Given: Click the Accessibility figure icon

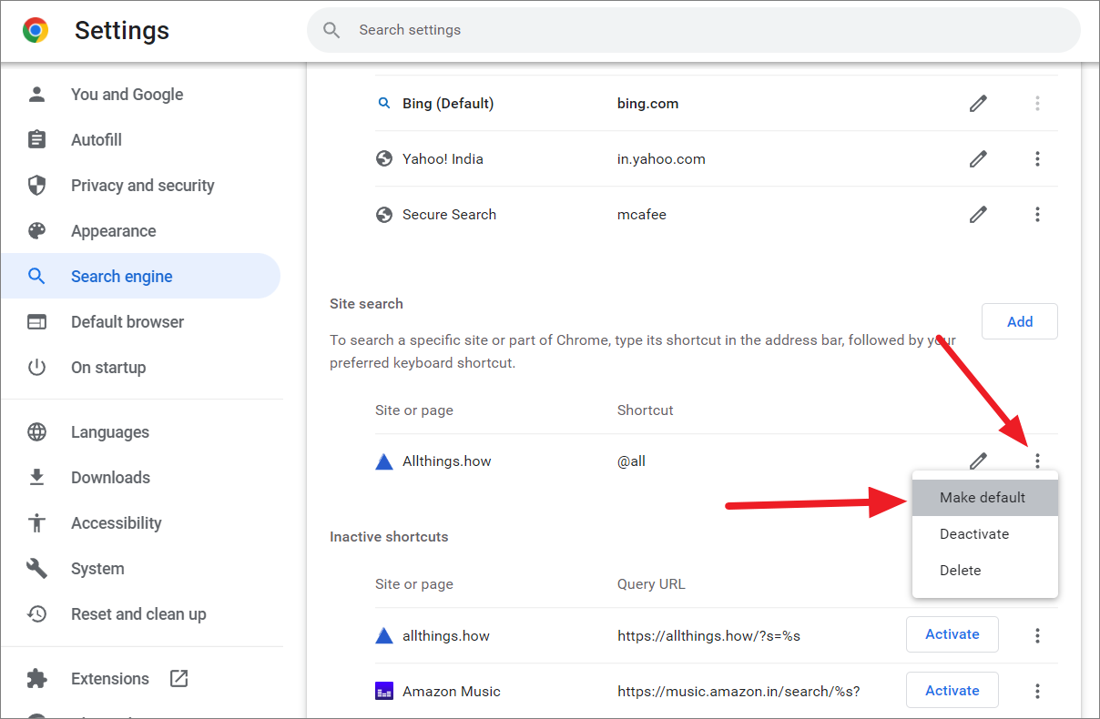Looking at the screenshot, I should coord(36,522).
